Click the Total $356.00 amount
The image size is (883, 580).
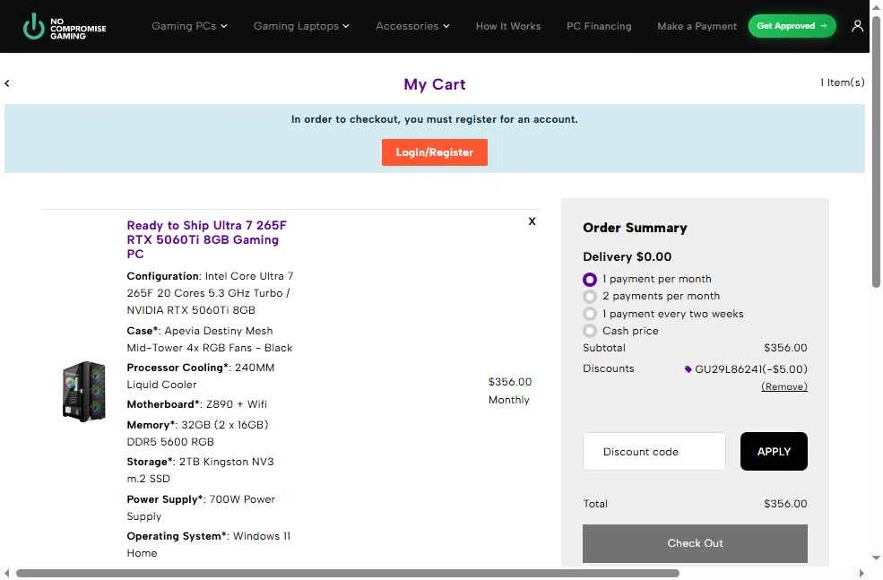(785, 504)
